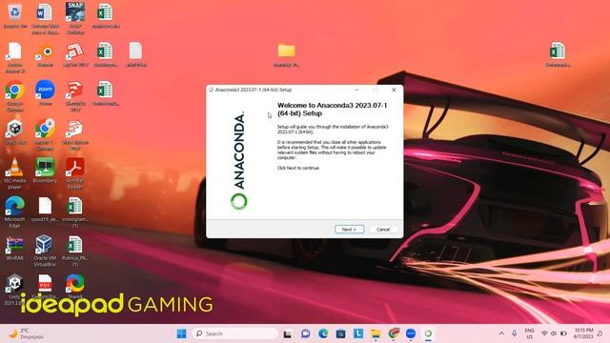Image resolution: width=610 pixels, height=343 pixels.
Task: Open the Windows Start menu
Action: point(181,333)
